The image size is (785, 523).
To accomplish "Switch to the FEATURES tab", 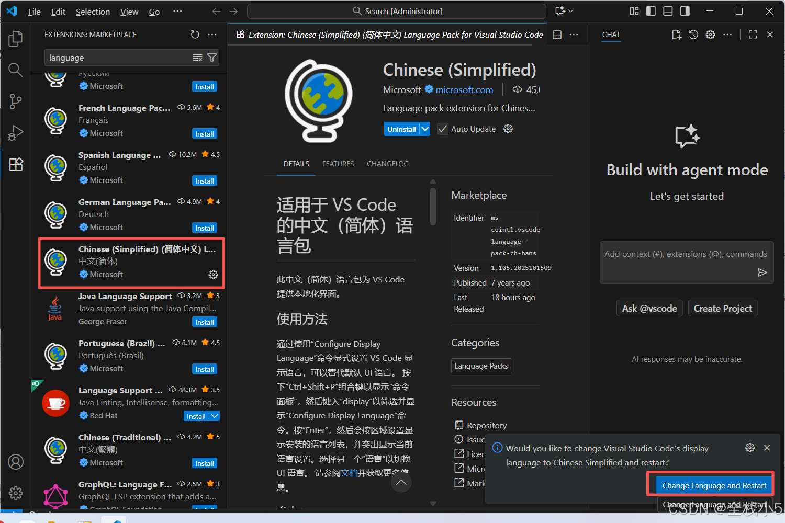I will (338, 164).
